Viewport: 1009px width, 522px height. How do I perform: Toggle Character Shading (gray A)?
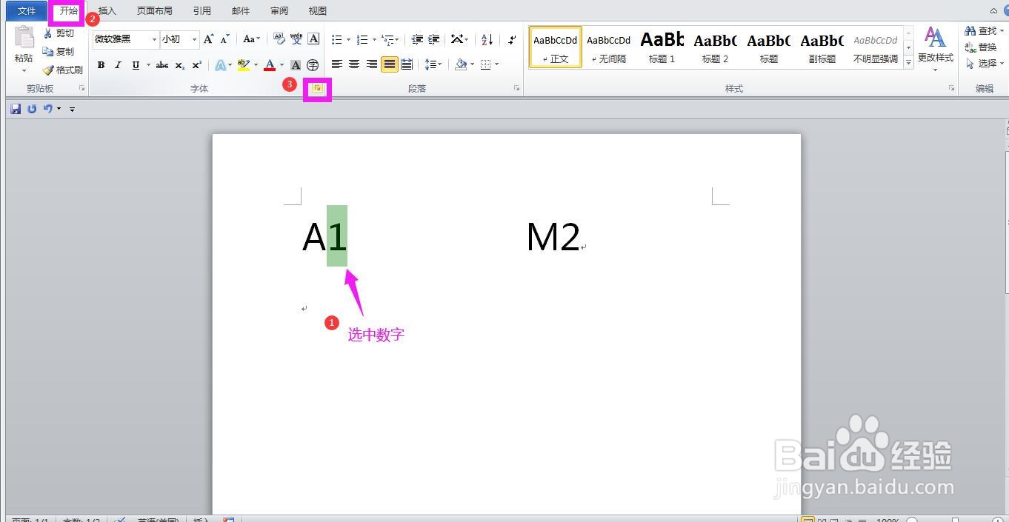pos(296,65)
